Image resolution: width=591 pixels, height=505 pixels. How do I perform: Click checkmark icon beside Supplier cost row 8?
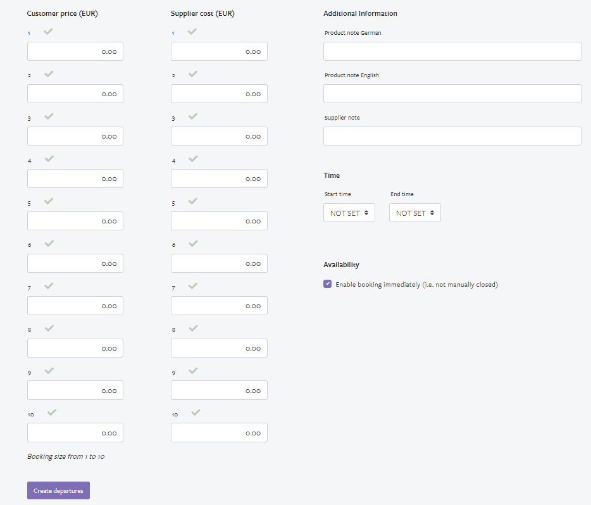[193, 328]
